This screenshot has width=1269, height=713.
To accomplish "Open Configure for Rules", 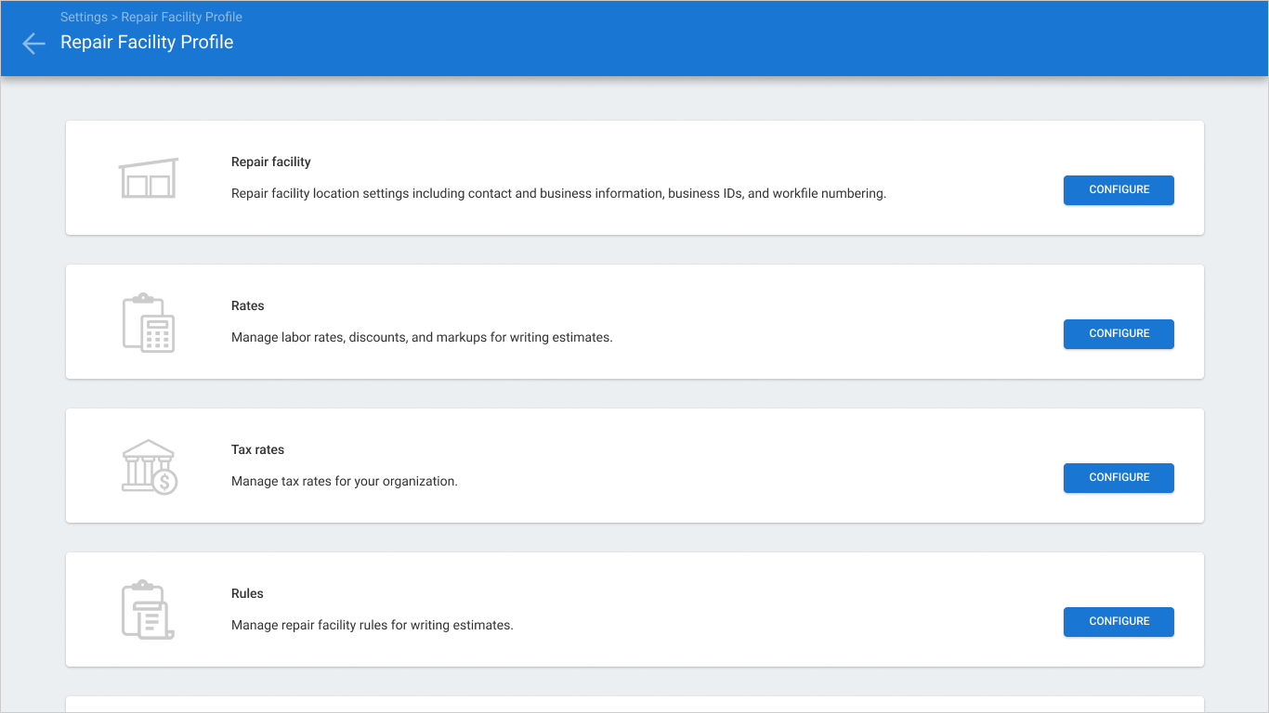I will [x=1119, y=621].
